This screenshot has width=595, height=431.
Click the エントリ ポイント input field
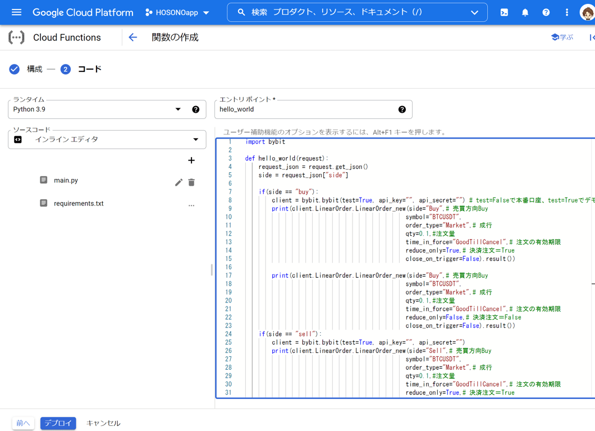(x=306, y=109)
